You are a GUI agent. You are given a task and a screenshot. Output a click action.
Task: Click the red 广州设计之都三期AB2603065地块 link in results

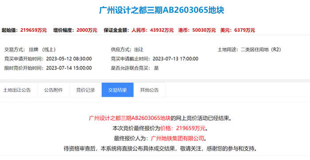(130, 118)
